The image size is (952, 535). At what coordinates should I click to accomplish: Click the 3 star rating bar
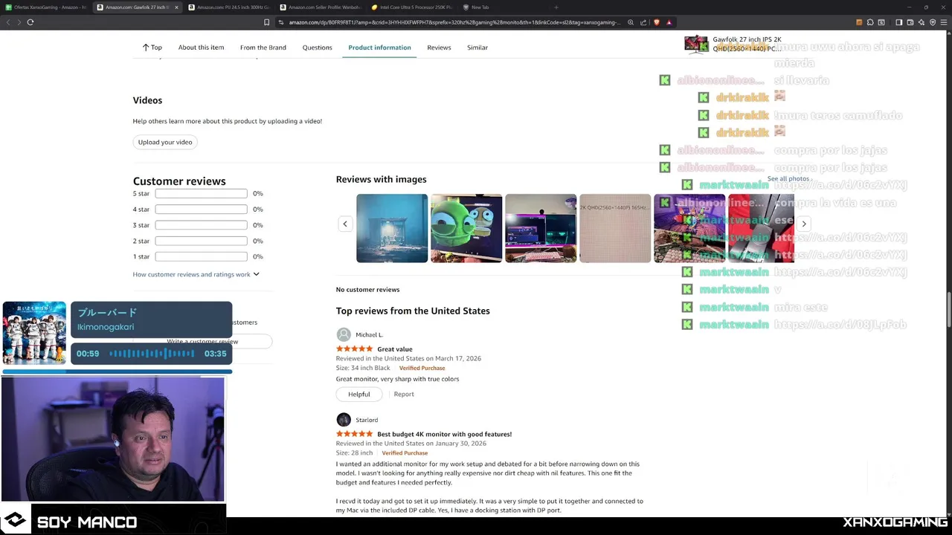201,225
